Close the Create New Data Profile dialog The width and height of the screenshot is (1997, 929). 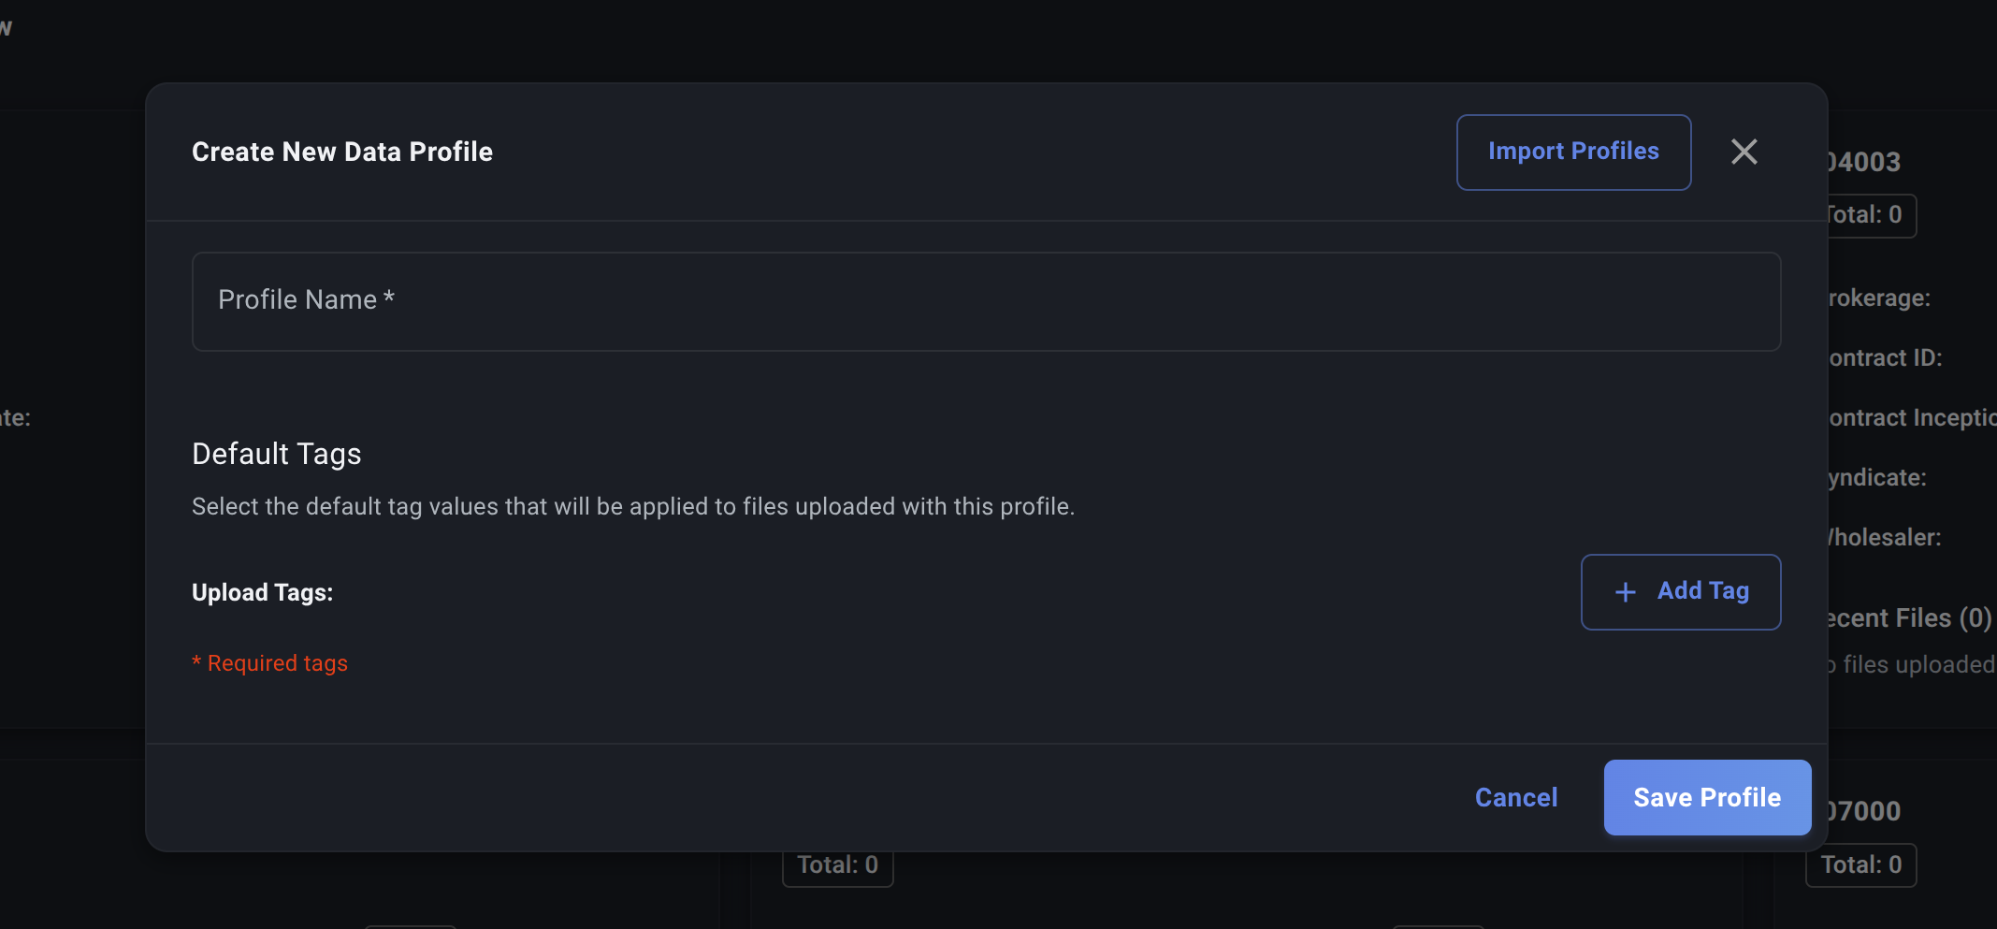coord(1744,152)
